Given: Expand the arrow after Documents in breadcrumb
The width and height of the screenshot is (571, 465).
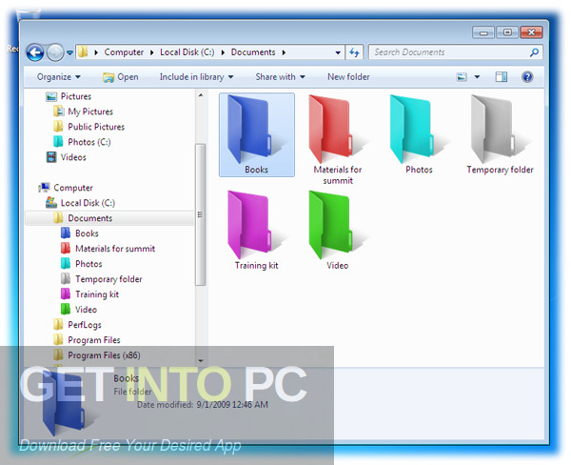Looking at the screenshot, I should click(x=284, y=52).
